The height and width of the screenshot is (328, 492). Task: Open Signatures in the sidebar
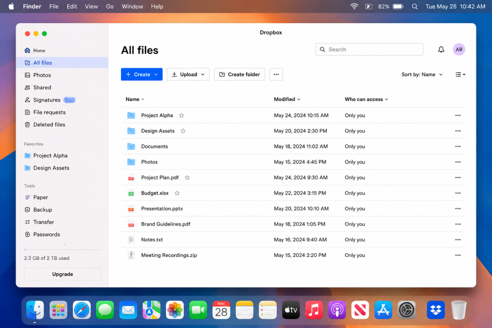[62, 100]
